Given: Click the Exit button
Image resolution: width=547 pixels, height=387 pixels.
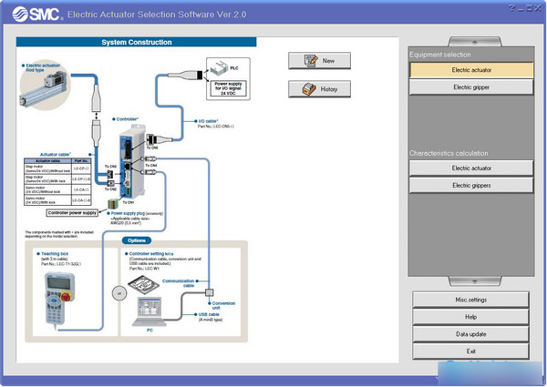Looking at the screenshot, I should click(470, 351).
